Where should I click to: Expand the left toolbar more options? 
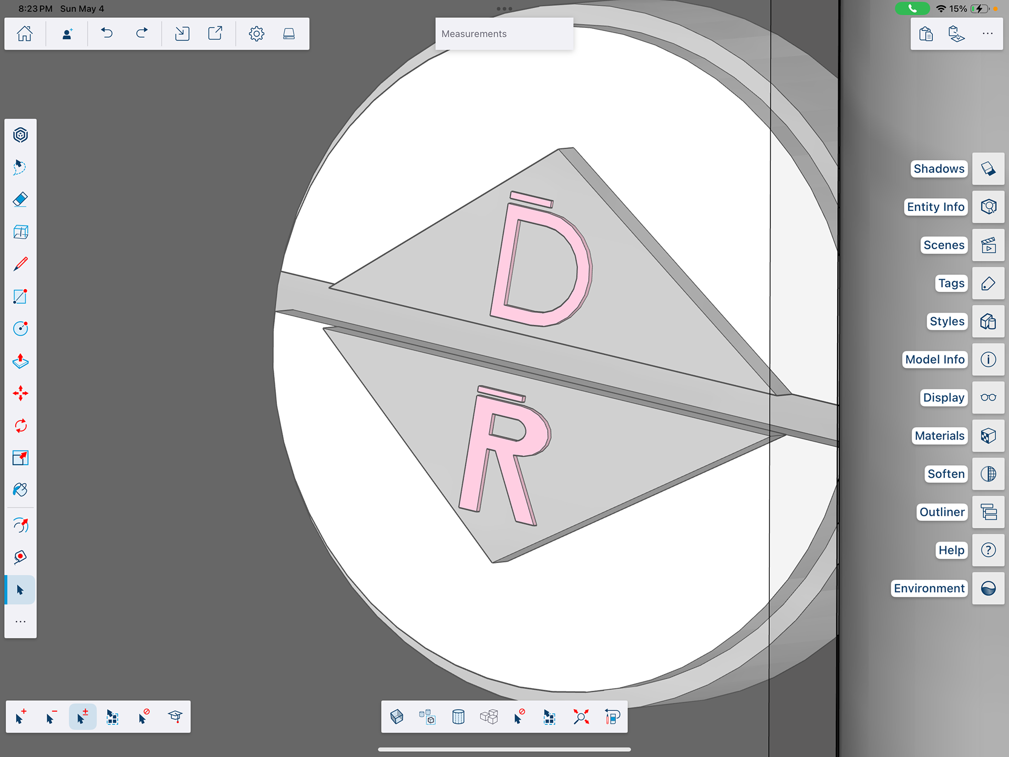[x=20, y=622]
